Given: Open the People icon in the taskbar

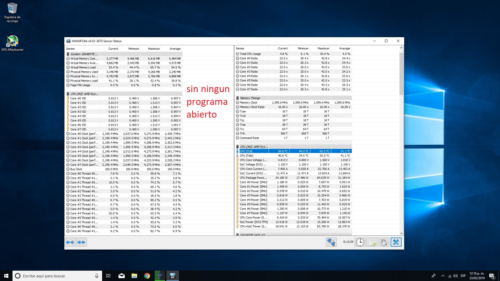Looking at the screenshot, I should coord(434,276).
